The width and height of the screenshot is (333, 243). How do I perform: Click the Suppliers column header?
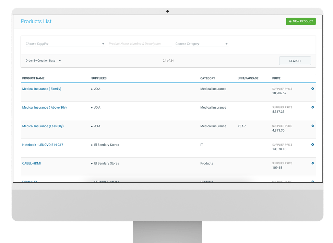(99, 78)
